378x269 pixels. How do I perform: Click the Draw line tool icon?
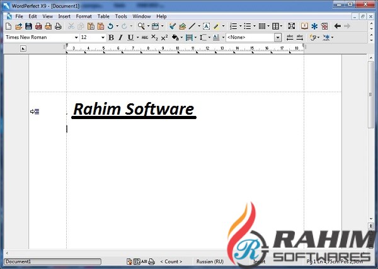(192, 26)
